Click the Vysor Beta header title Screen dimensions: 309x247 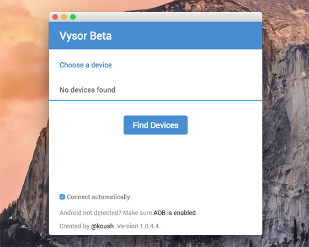(x=86, y=36)
